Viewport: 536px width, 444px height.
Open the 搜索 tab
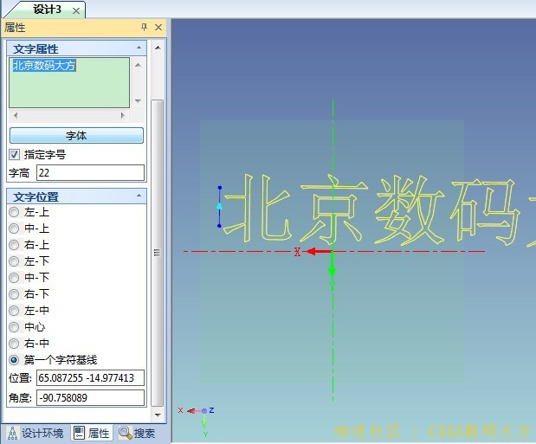tap(137, 434)
